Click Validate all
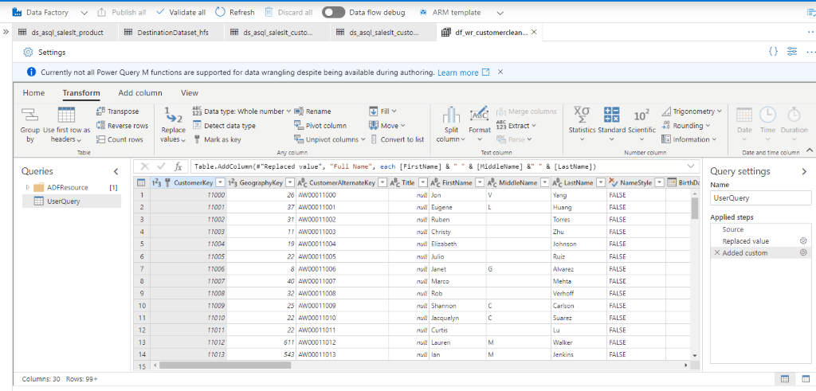 (181, 12)
